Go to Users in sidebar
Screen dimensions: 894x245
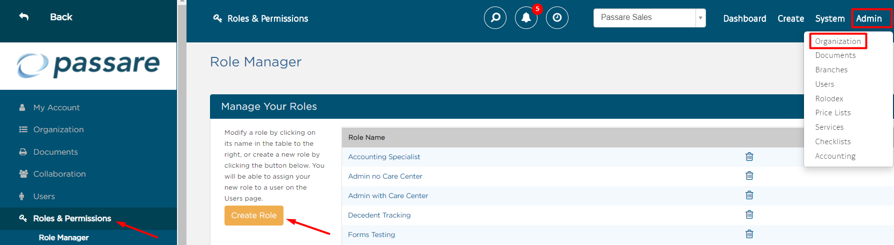[x=44, y=196]
